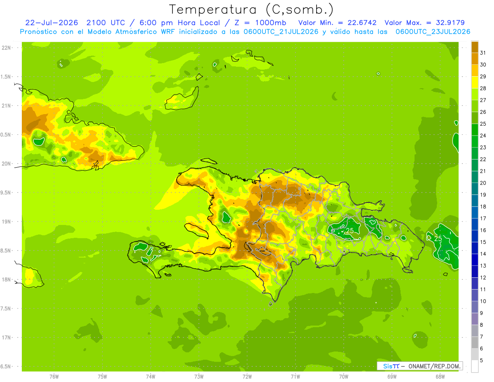
Task: Click the '10' label on the colorbar
Action: click(x=483, y=301)
